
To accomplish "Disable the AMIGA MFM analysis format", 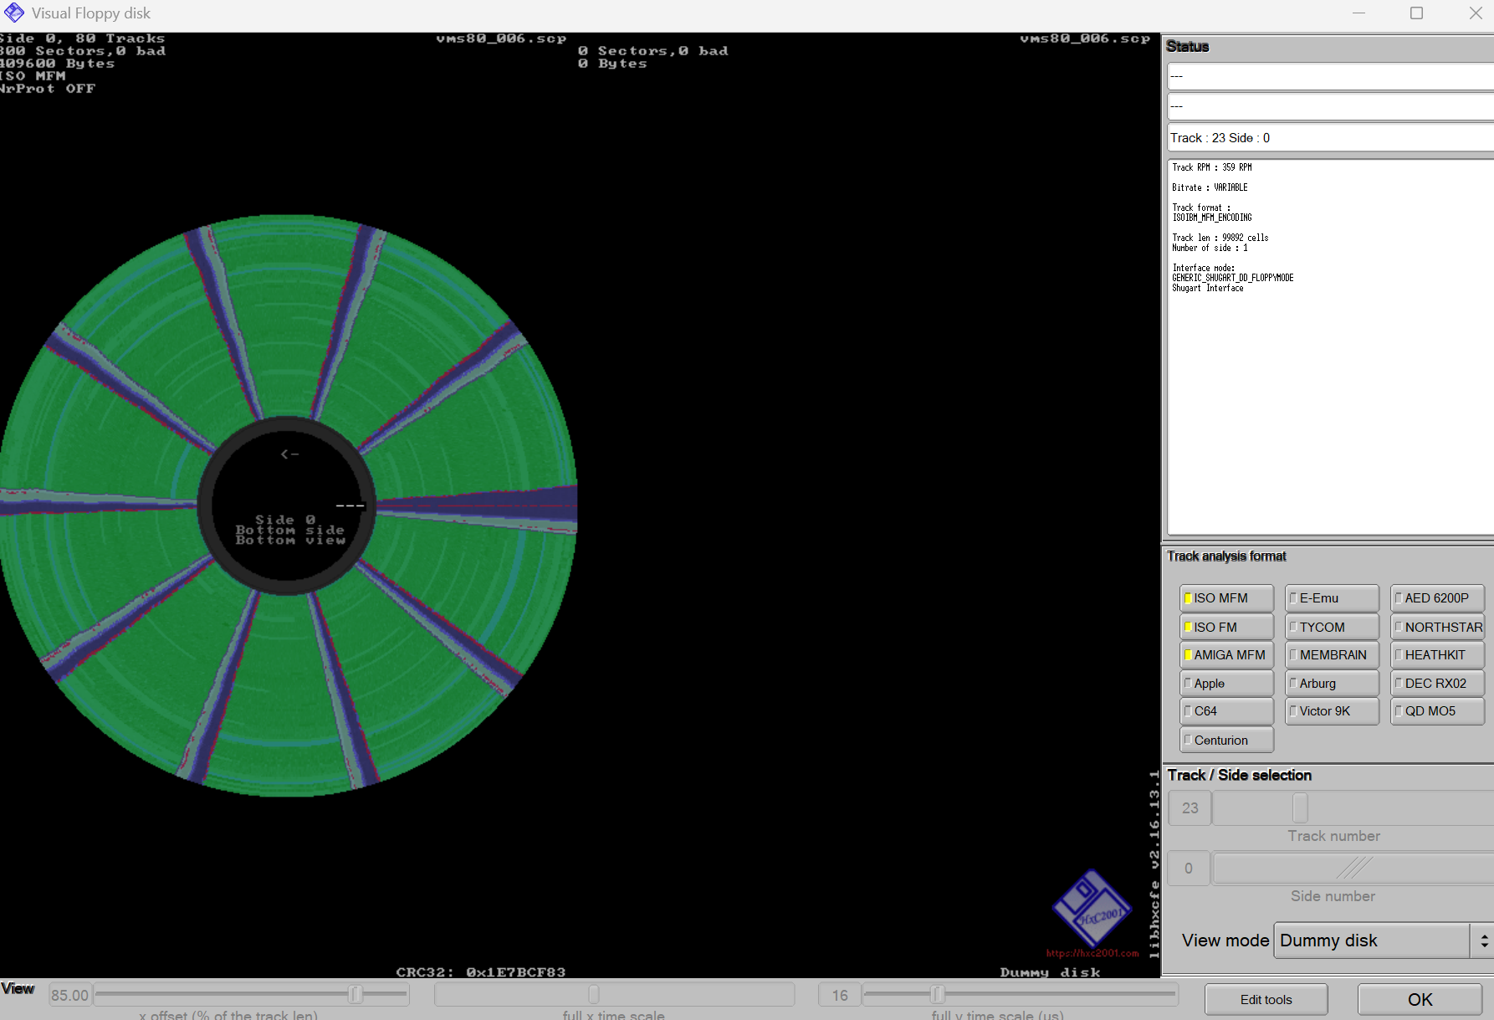I will coord(1226,655).
